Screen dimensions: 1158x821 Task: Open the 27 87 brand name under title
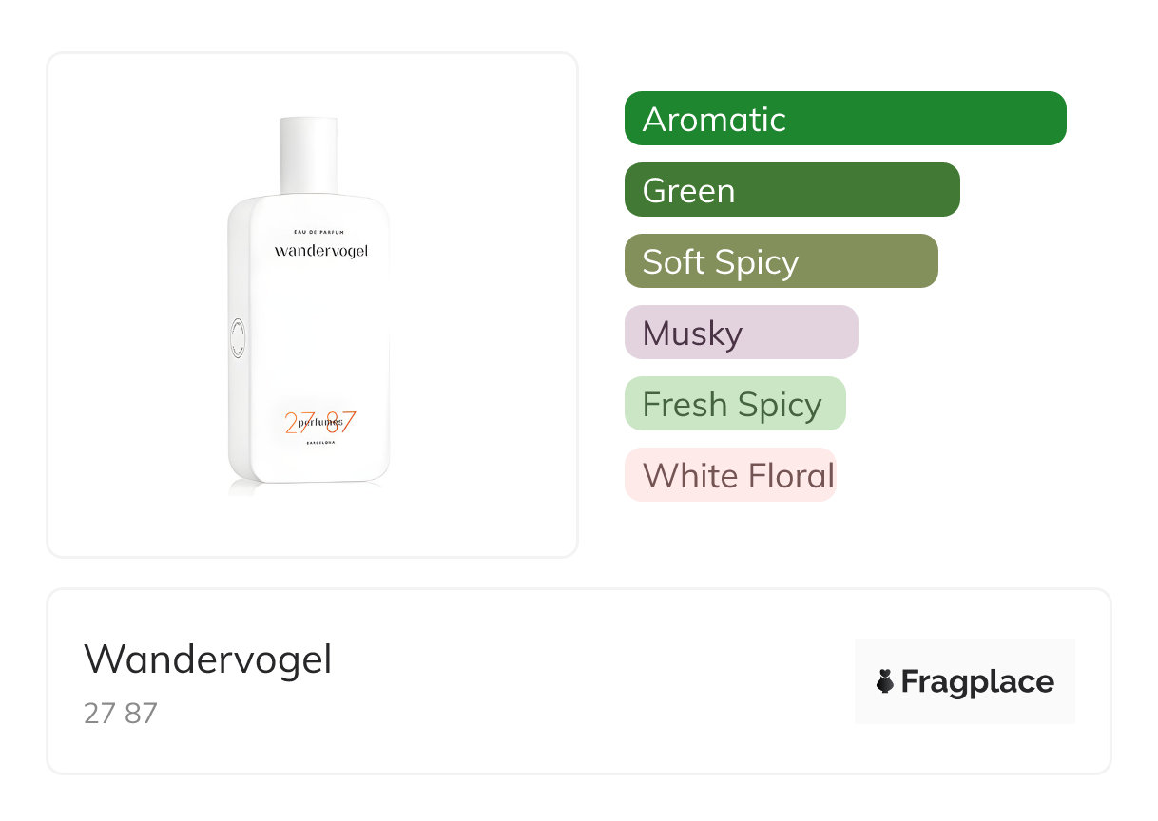click(x=121, y=714)
